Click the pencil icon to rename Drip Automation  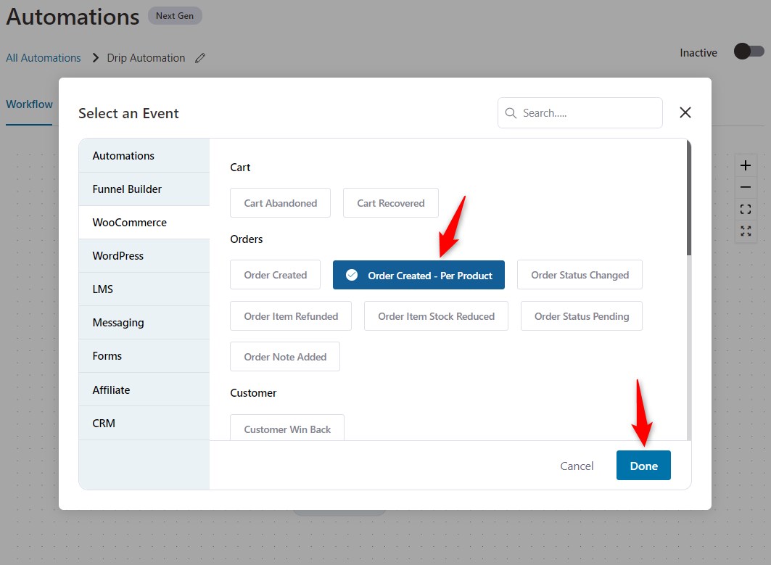[x=199, y=58]
